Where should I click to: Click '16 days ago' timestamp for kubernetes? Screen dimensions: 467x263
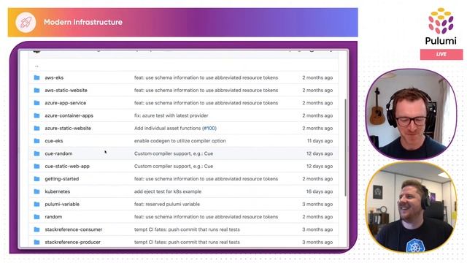point(320,191)
